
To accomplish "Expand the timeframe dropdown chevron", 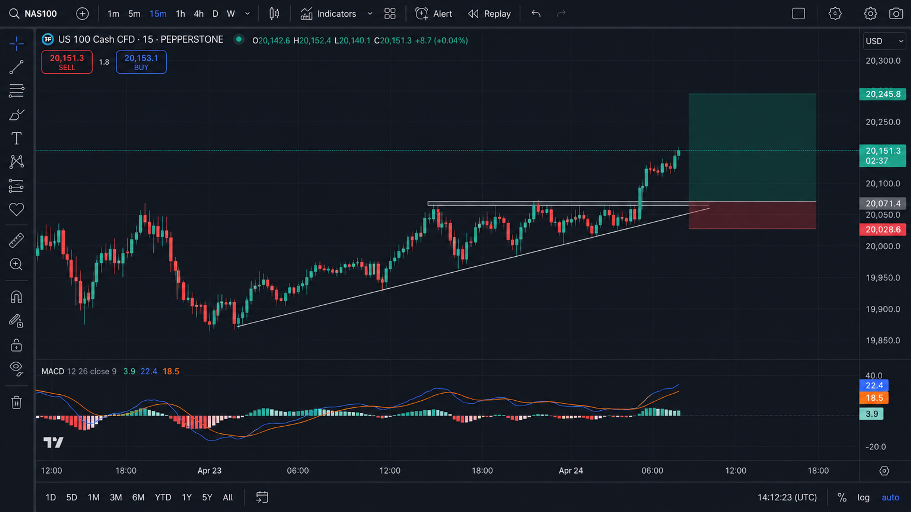I will (247, 14).
